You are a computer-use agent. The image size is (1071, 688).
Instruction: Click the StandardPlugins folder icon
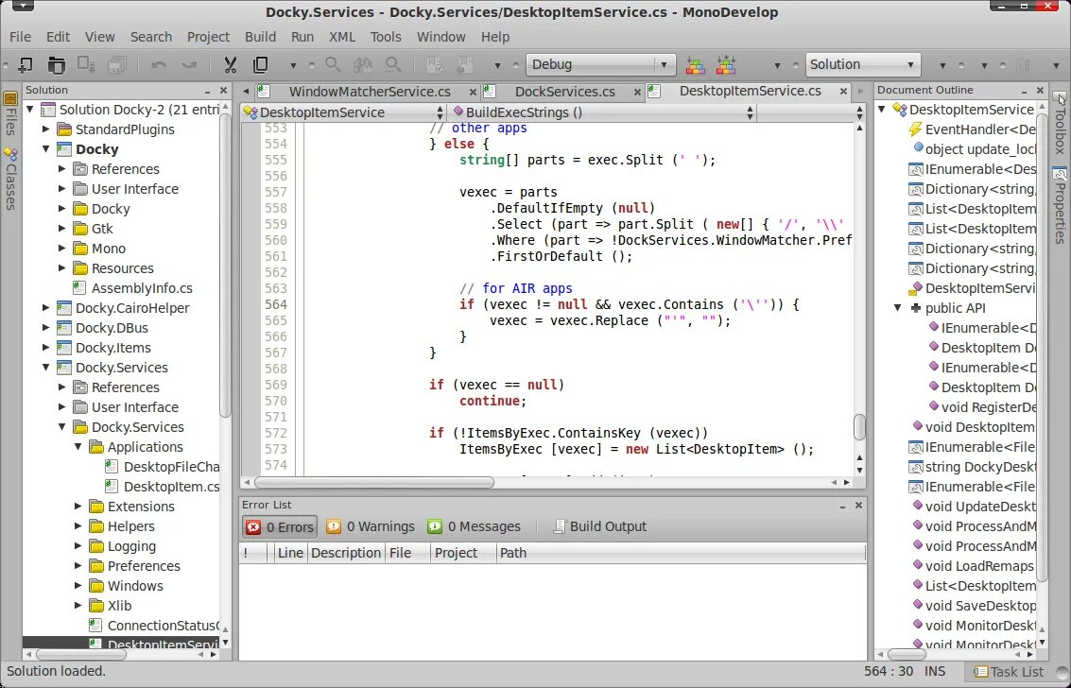click(64, 129)
